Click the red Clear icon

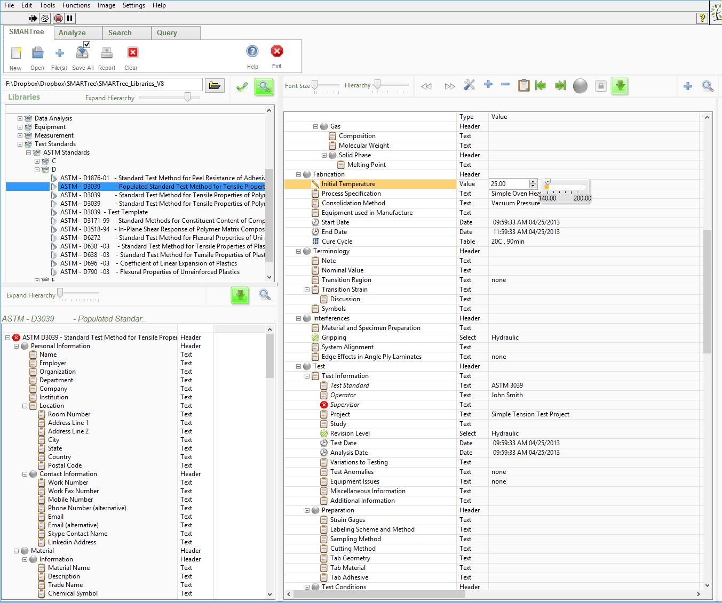[132, 52]
